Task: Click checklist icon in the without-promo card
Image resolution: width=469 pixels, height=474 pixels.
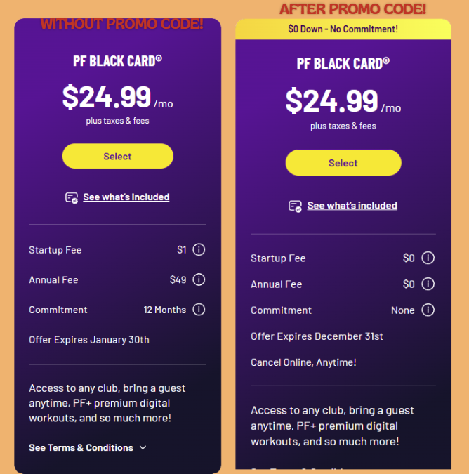Action: (x=72, y=197)
